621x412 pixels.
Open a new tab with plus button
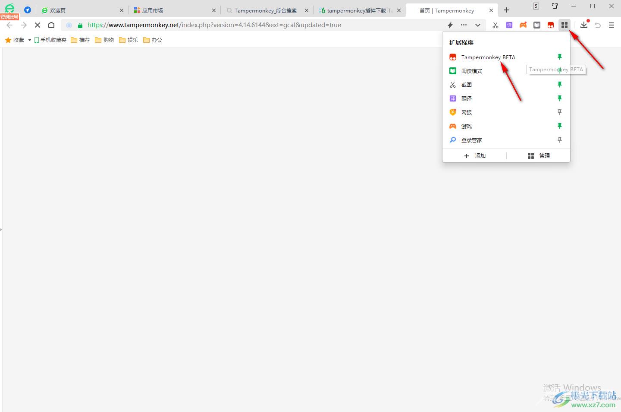coord(507,10)
